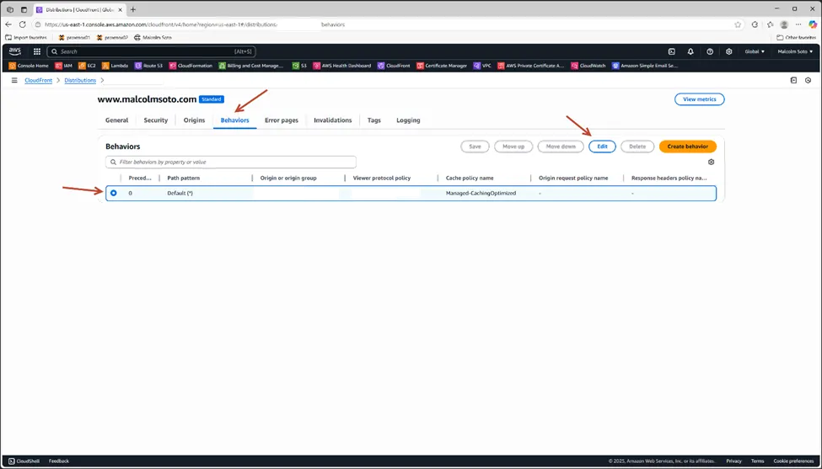Switch to the Origins tab

[x=194, y=120]
